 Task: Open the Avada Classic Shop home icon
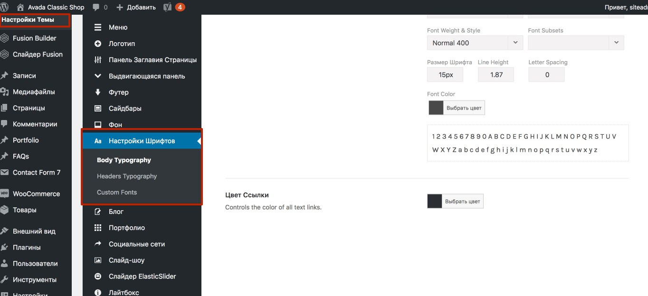click(x=20, y=7)
